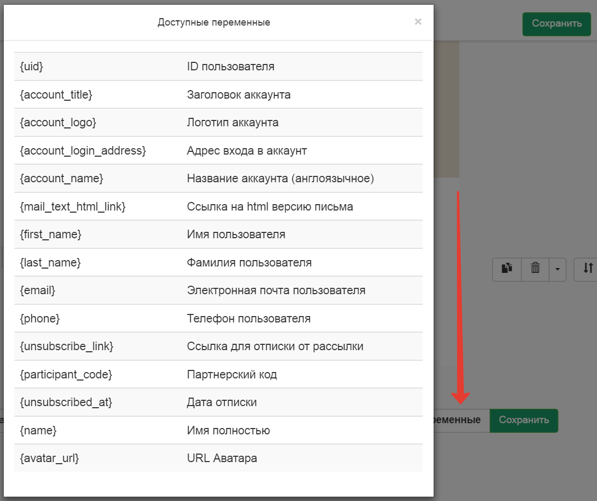Viewport: 597px width, 501px height.
Task: Select the {mail_text_html_link} variable
Action: (x=73, y=207)
